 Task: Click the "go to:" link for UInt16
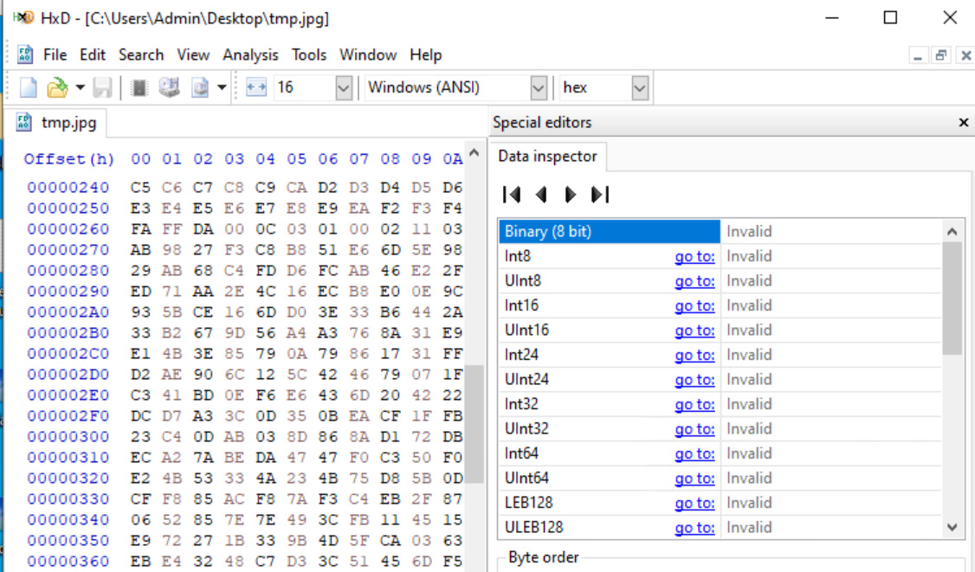(694, 331)
